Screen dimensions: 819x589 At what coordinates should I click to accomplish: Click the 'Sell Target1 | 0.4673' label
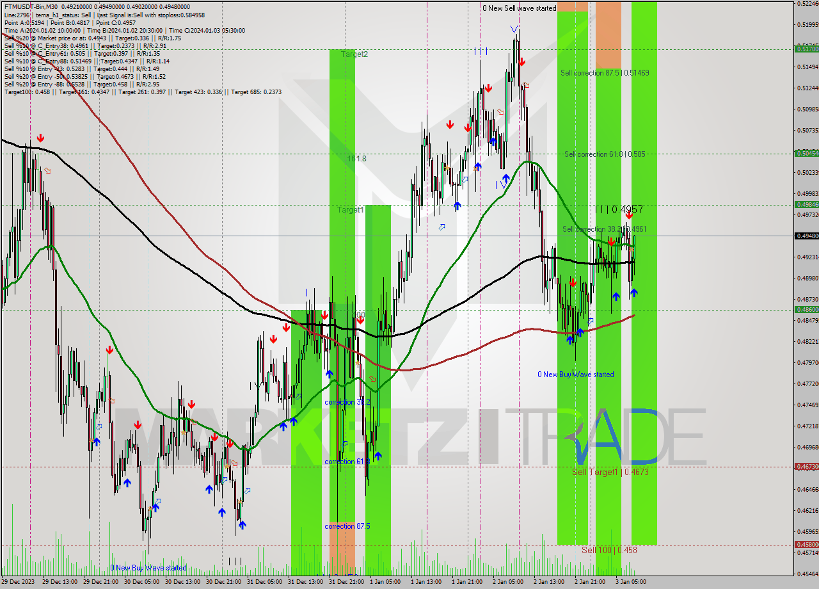(x=610, y=472)
